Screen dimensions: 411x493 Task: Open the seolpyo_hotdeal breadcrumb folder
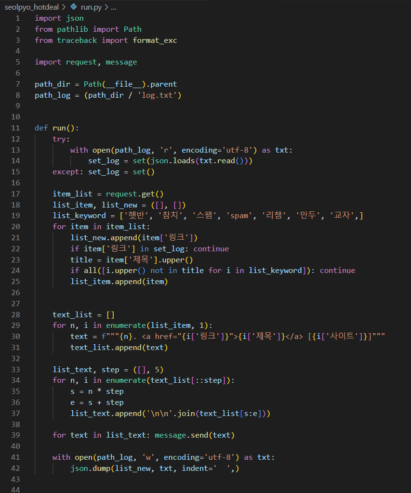click(x=31, y=7)
